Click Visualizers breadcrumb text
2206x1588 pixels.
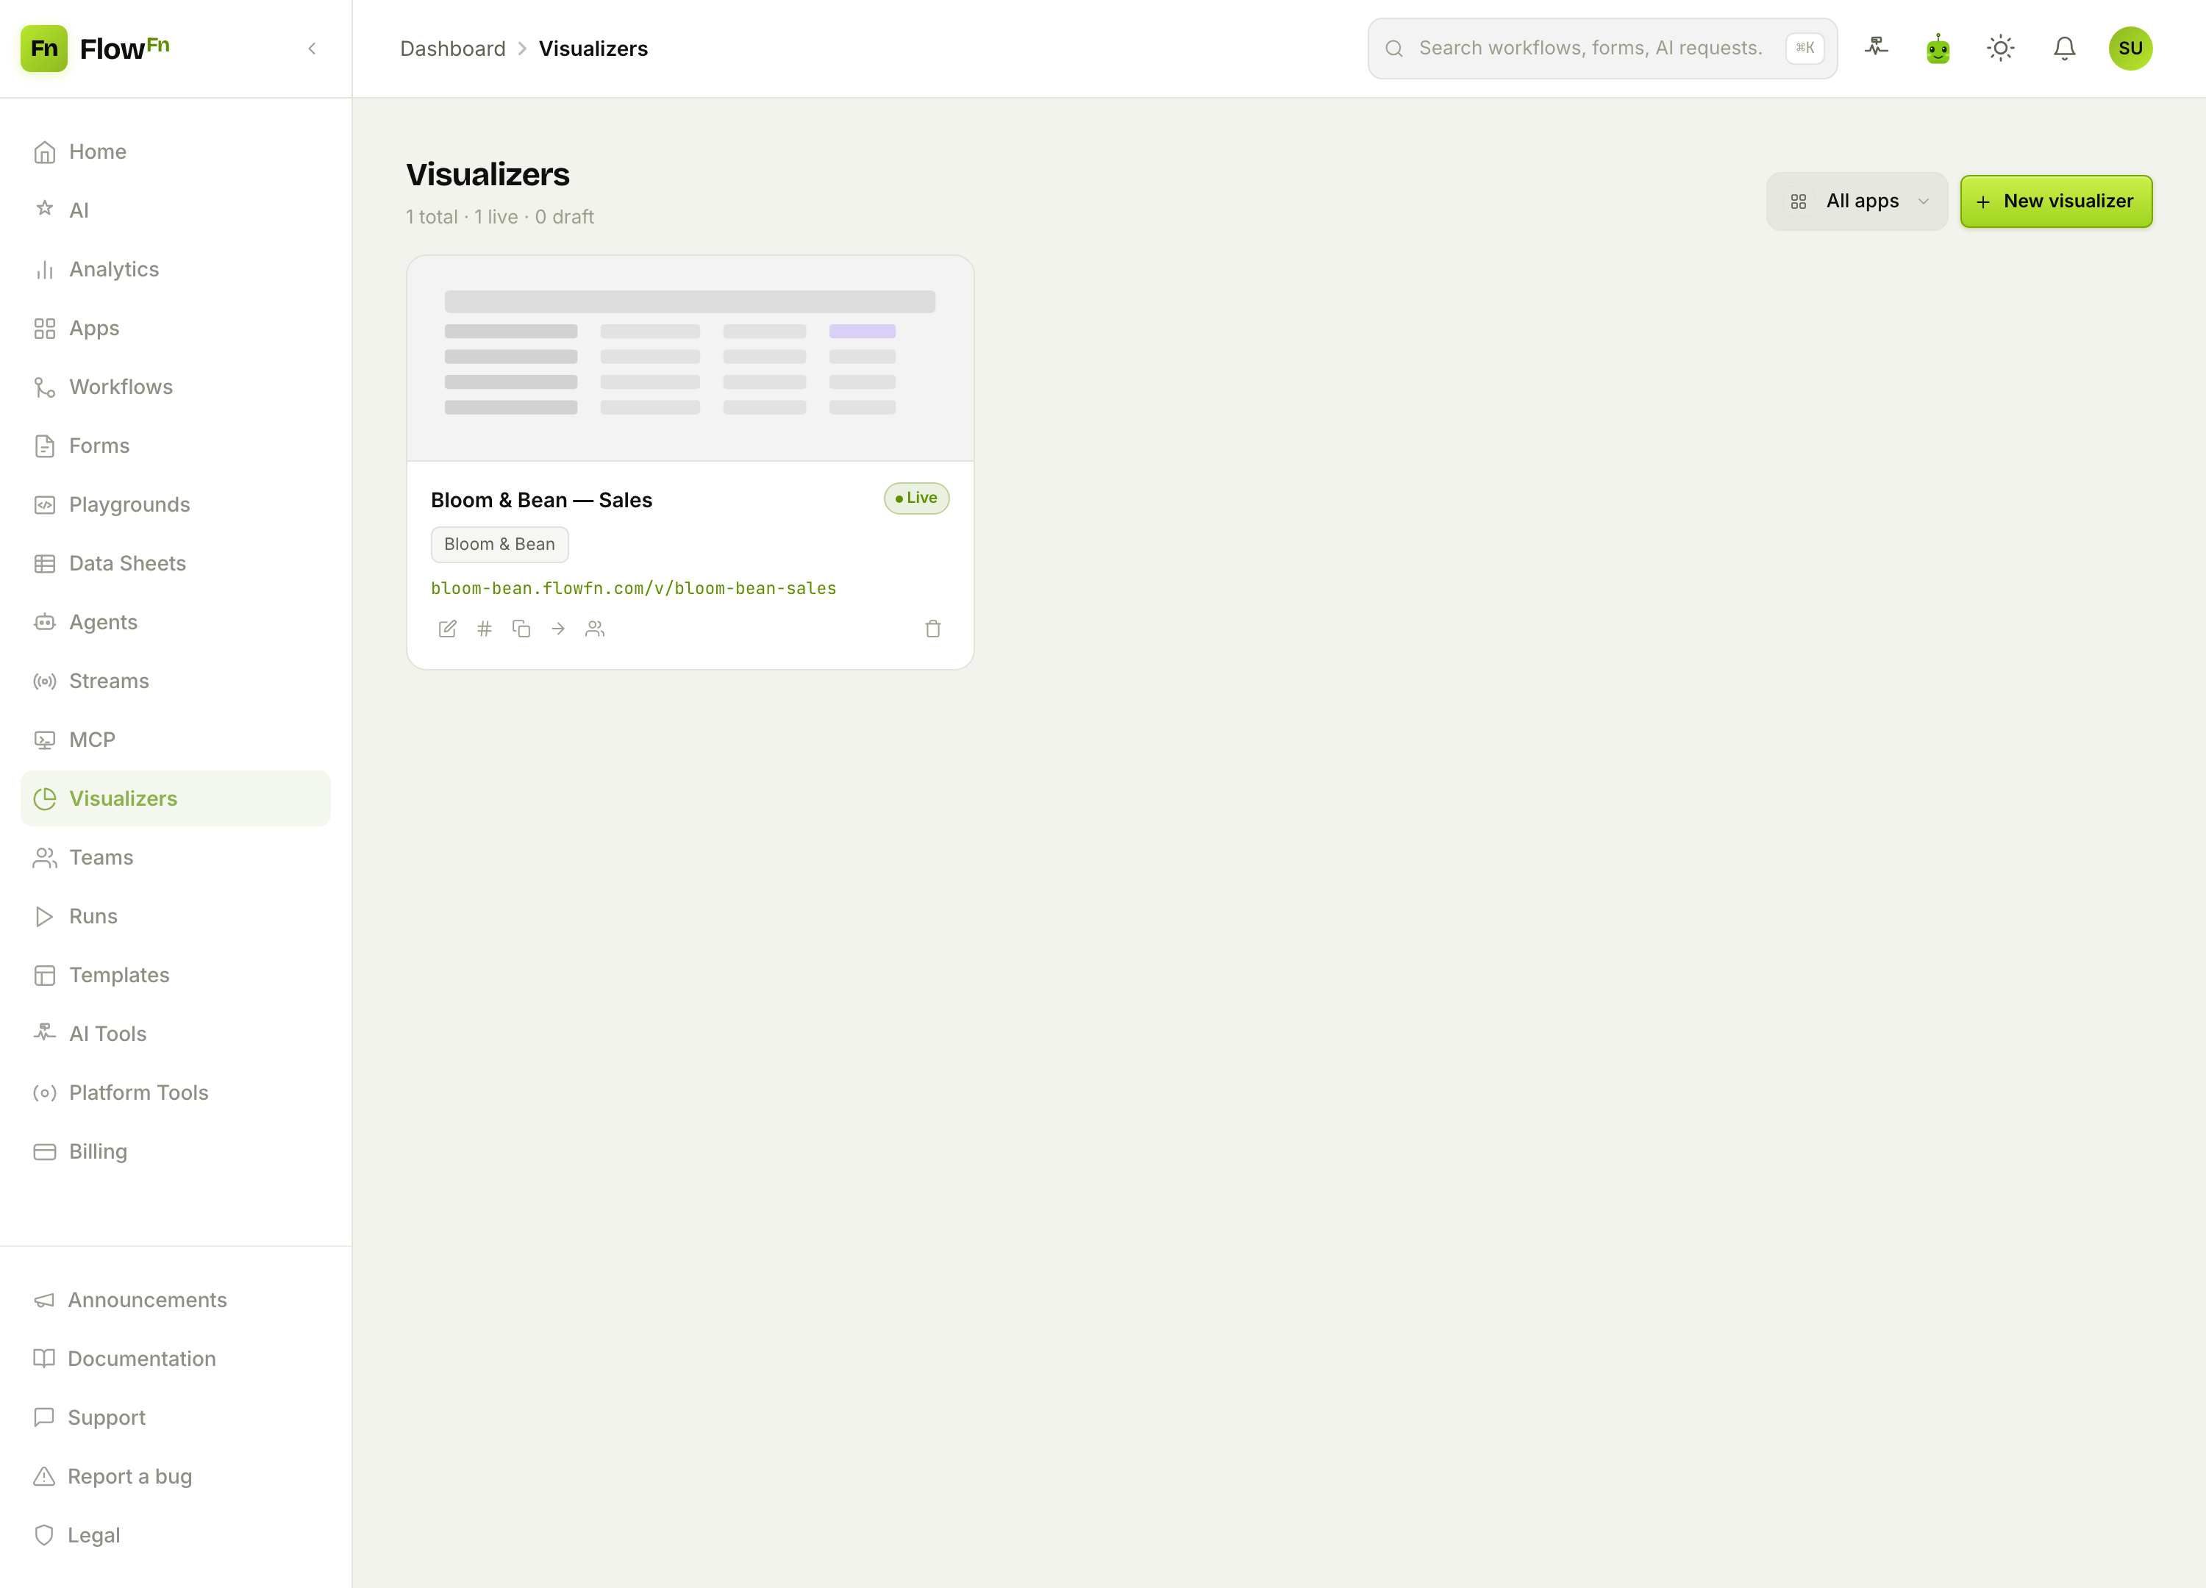pyautogui.click(x=593, y=49)
